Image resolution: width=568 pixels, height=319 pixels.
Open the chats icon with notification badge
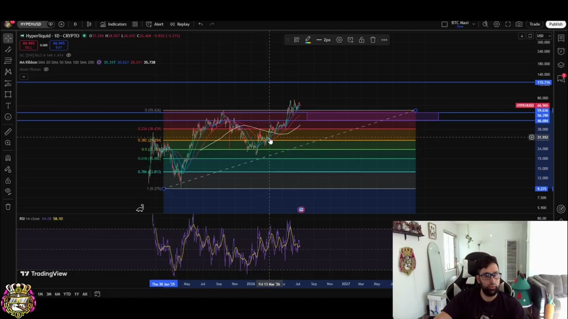tap(561, 78)
